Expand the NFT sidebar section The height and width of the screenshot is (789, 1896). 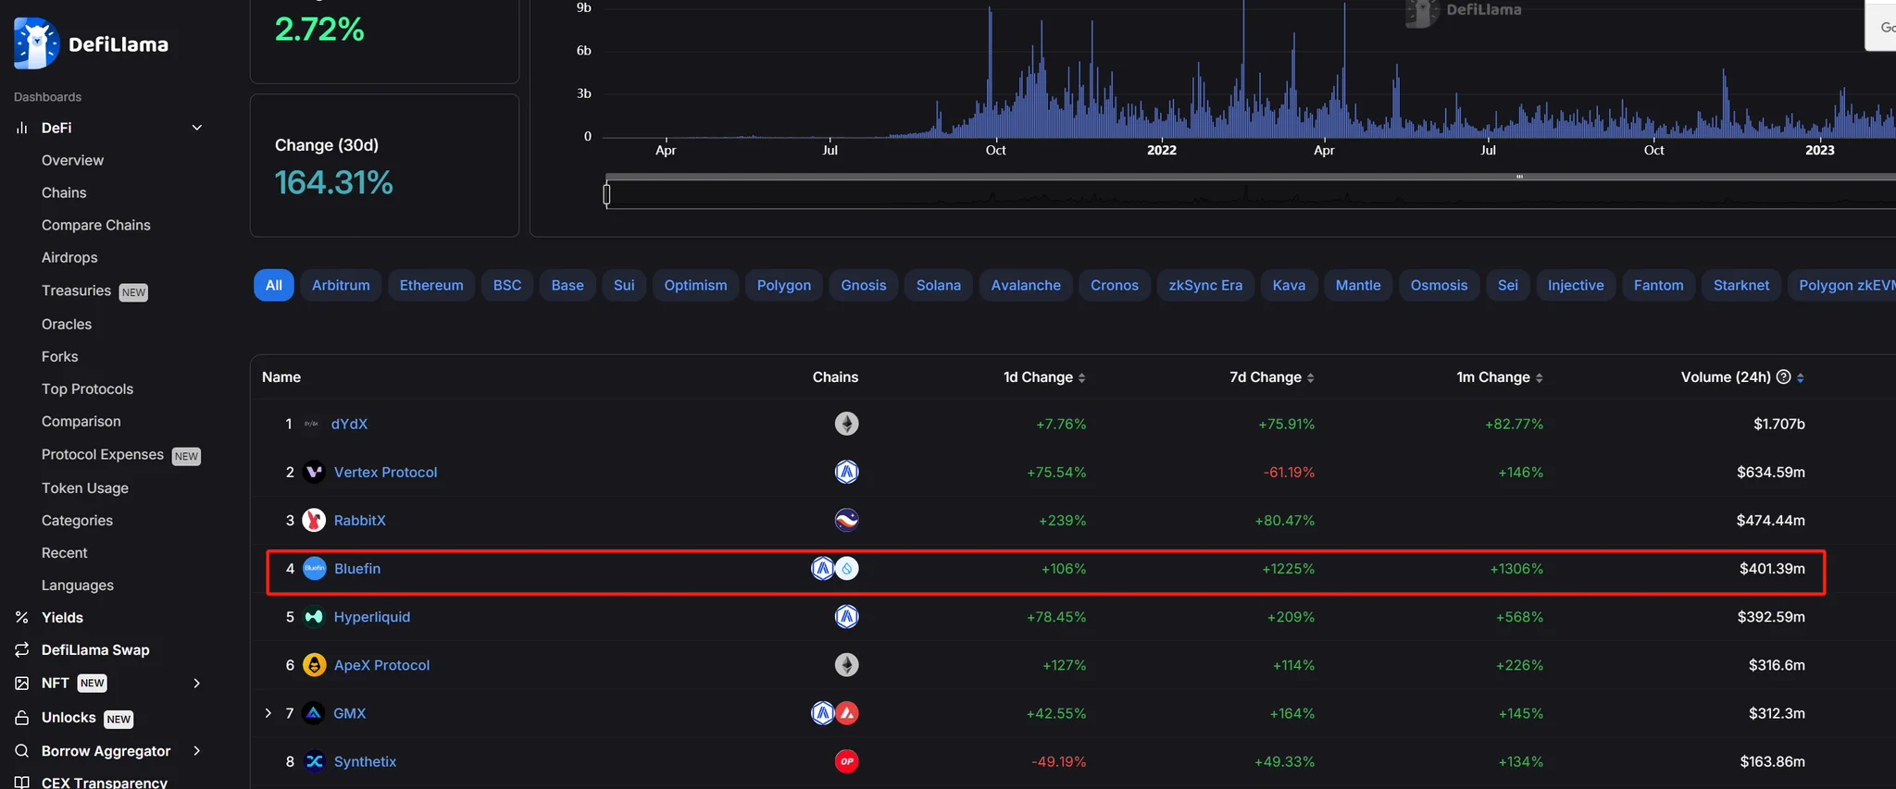tap(196, 683)
